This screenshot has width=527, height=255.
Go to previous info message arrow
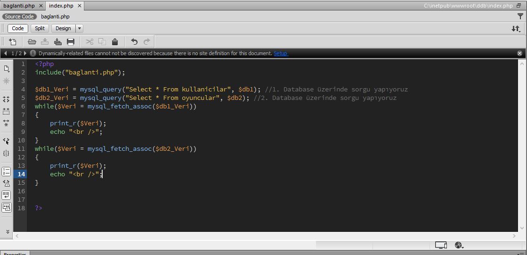[5, 53]
